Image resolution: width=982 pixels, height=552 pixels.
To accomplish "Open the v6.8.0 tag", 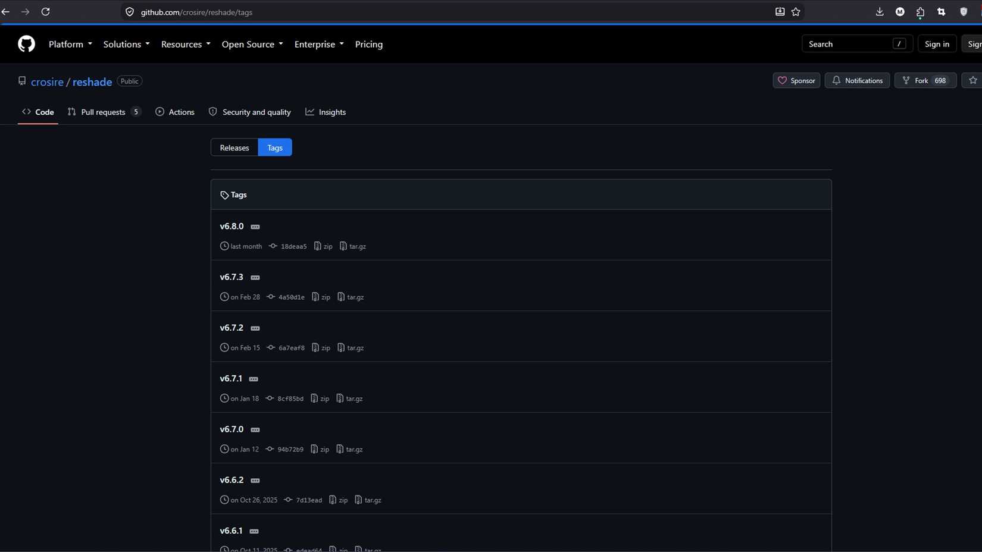I will (x=232, y=227).
